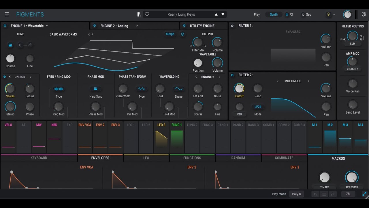Toggle Engine 1 power button
369x208 pixels.
point(5,26)
